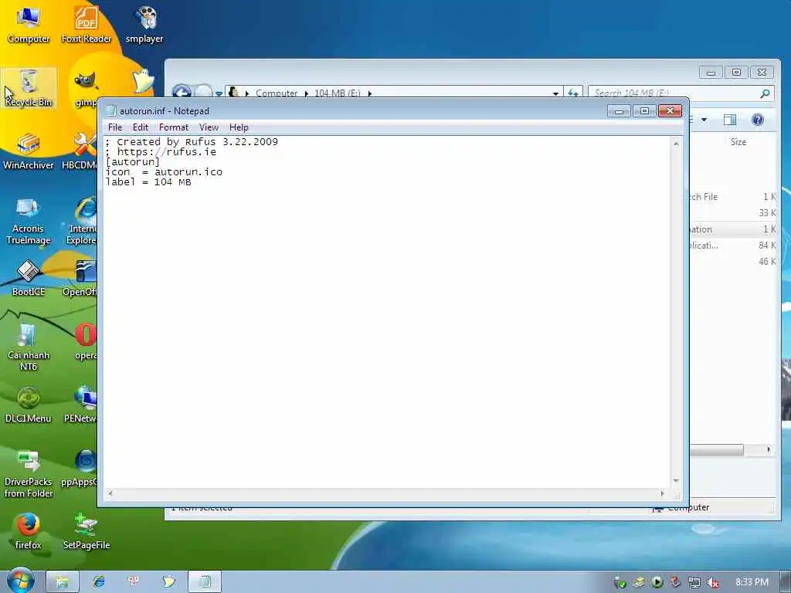The height and width of the screenshot is (593, 791).
Task: Launch Foxit Reader from the desktop
Action: (x=87, y=25)
